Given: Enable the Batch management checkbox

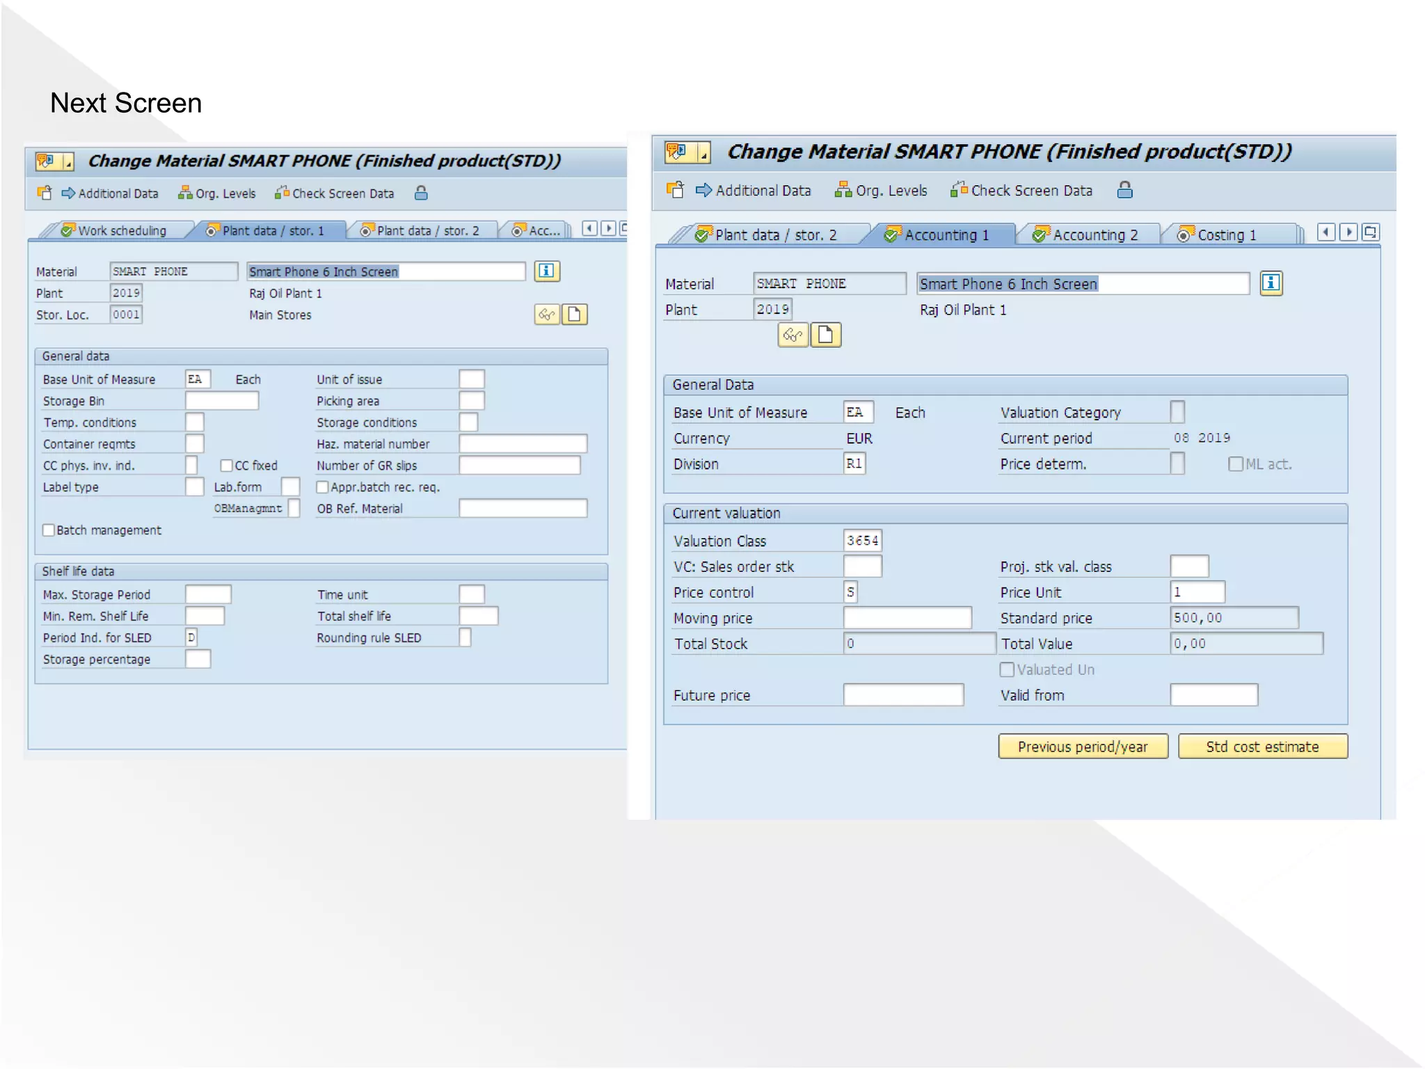Looking at the screenshot, I should tap(49, 530).
